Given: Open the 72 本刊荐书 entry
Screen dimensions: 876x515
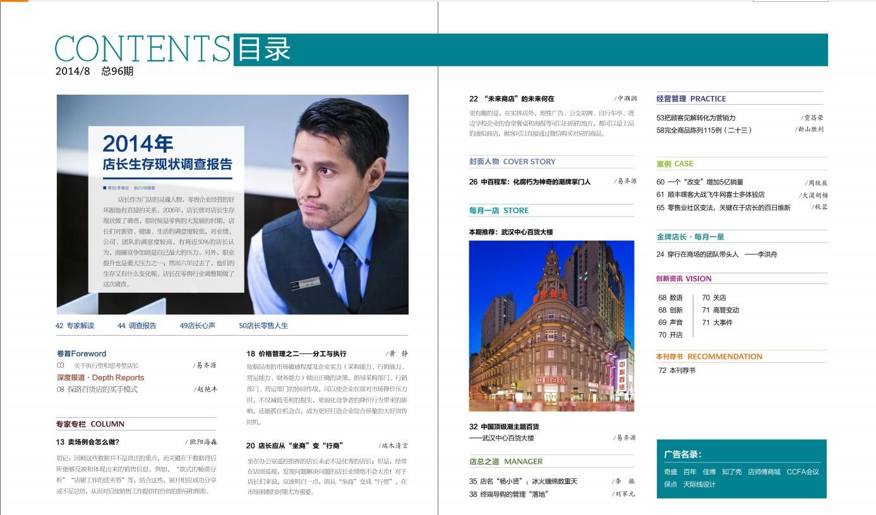Looking at the screenshot, I should [x=676, y=370].
